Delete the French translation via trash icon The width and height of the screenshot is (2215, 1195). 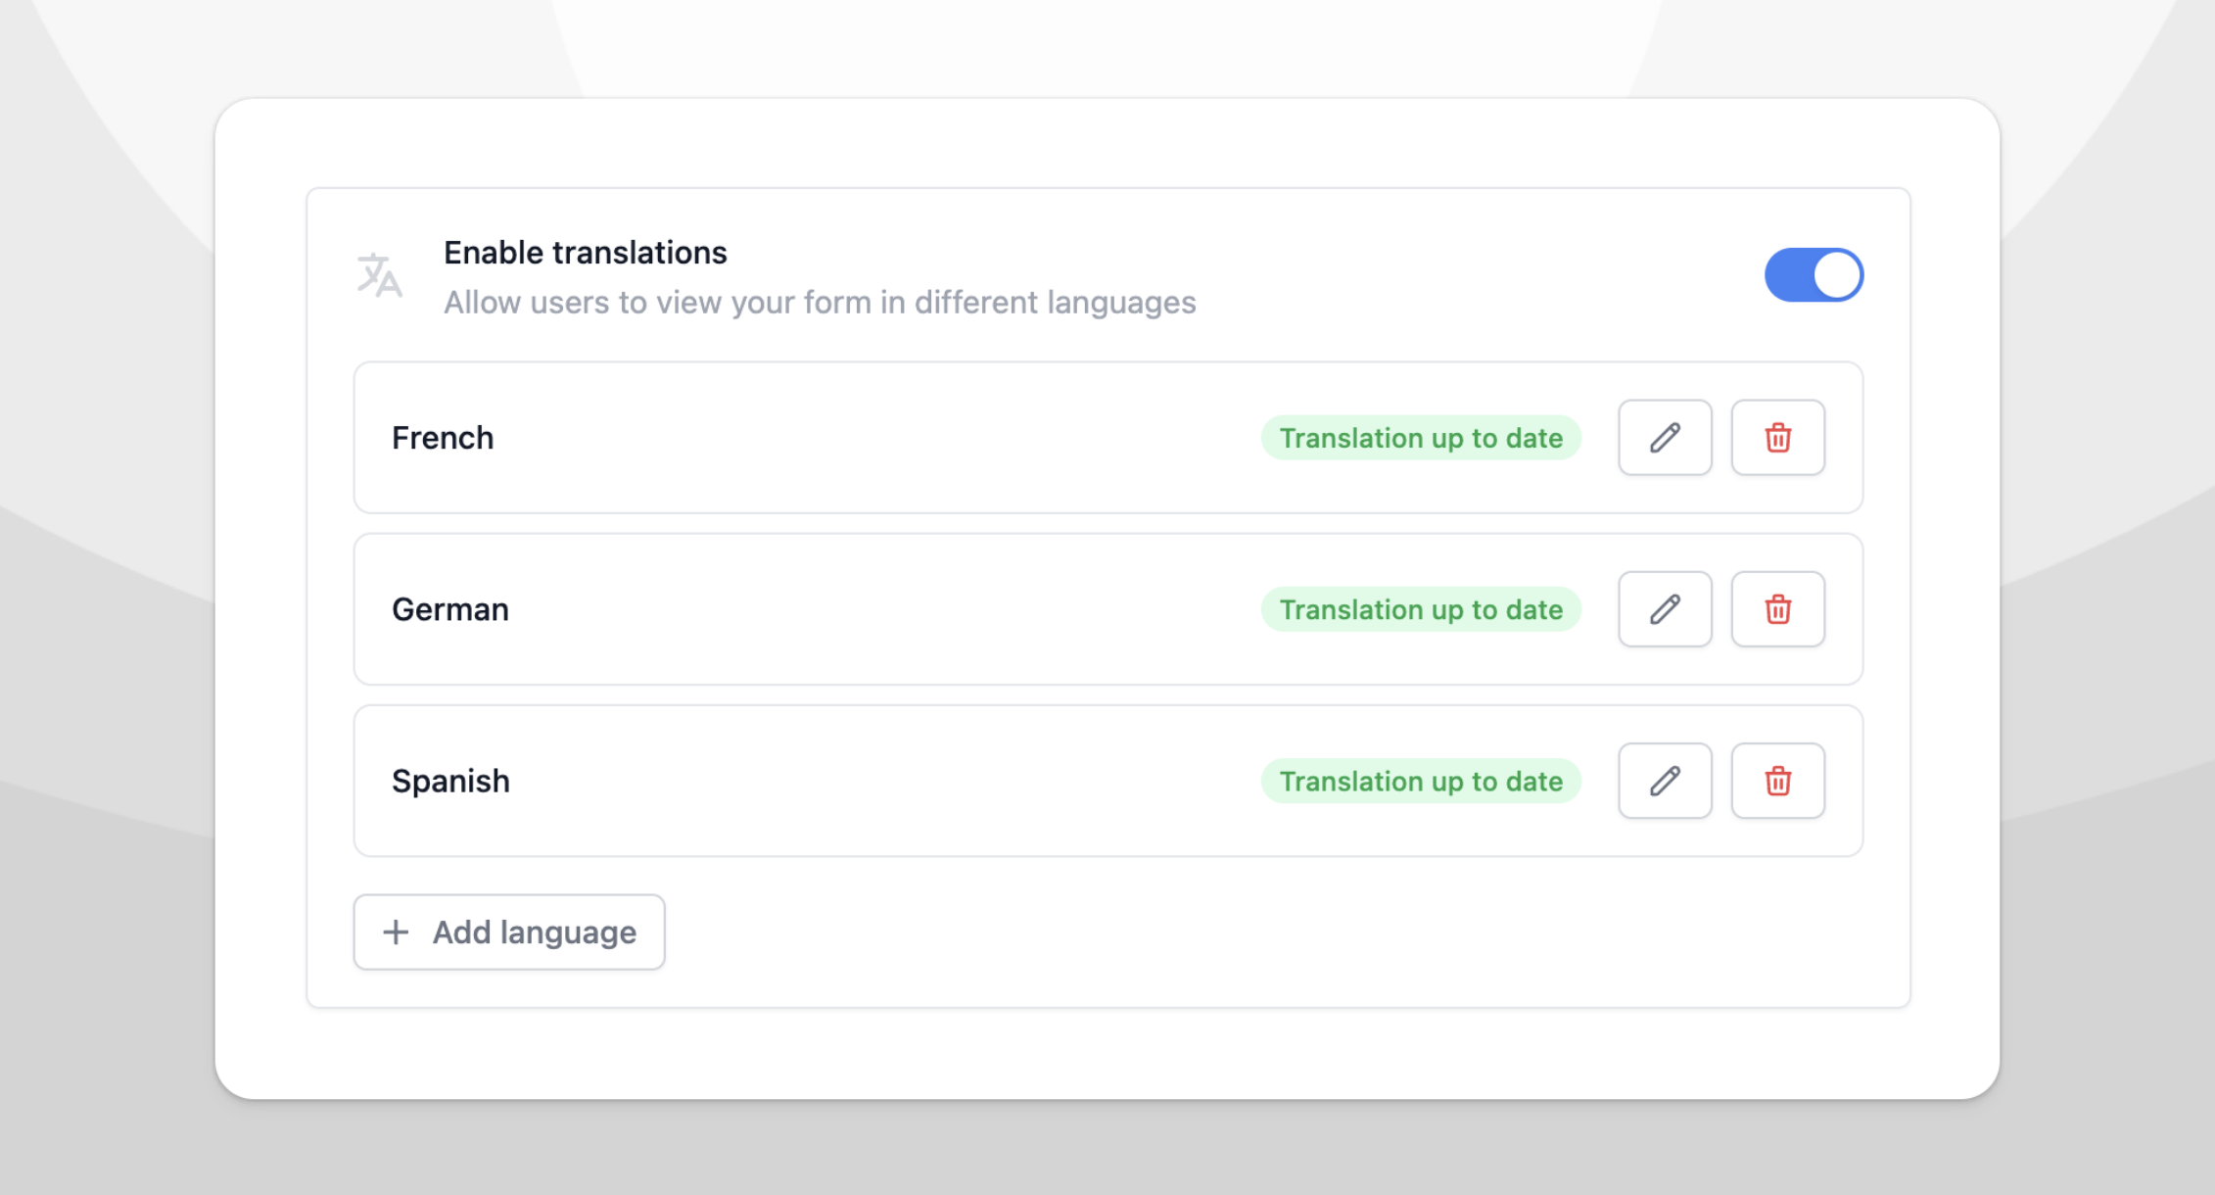coord(1777,438)
